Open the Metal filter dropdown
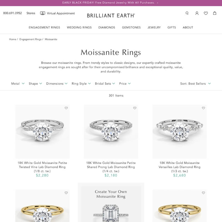 tap(17, 84)
